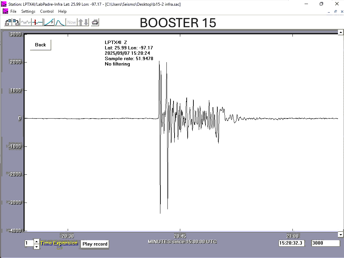Screen dimensions: 344x258
Task: Click the LPTX4I Z station label
Action: pyautogui.click(x=116, y=42)
